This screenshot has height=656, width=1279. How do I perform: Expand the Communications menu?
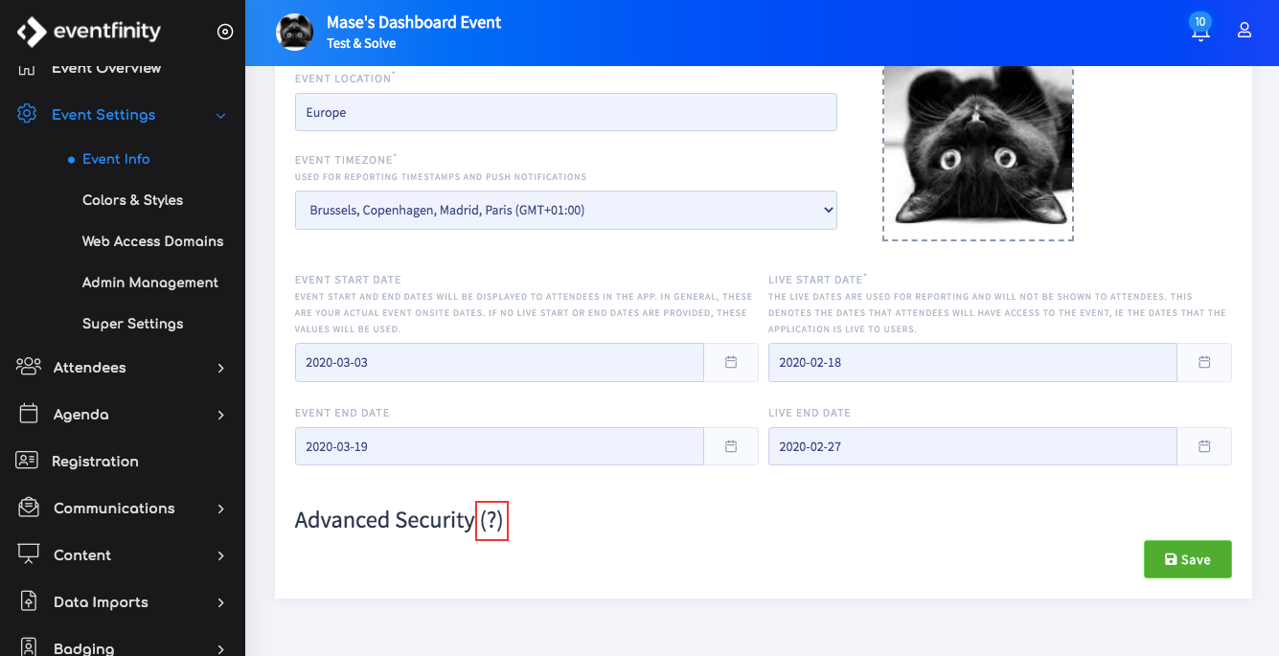pos(123,508)
